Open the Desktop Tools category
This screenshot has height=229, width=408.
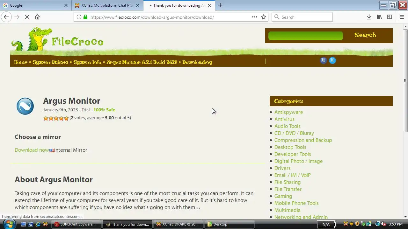(x=290, y=147)
